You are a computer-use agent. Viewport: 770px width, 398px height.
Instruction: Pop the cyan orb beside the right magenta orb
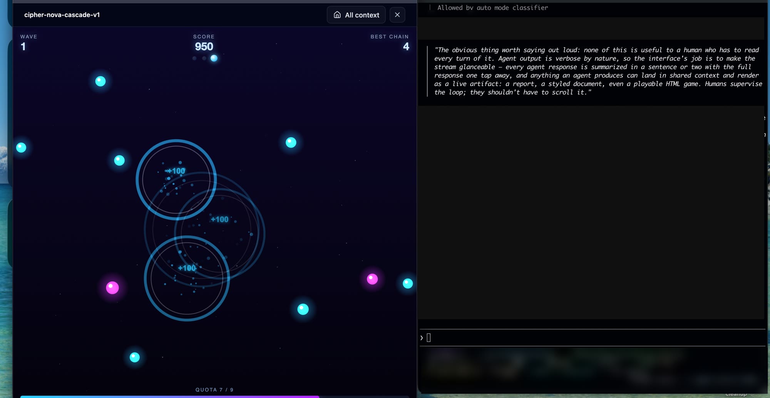408,283
